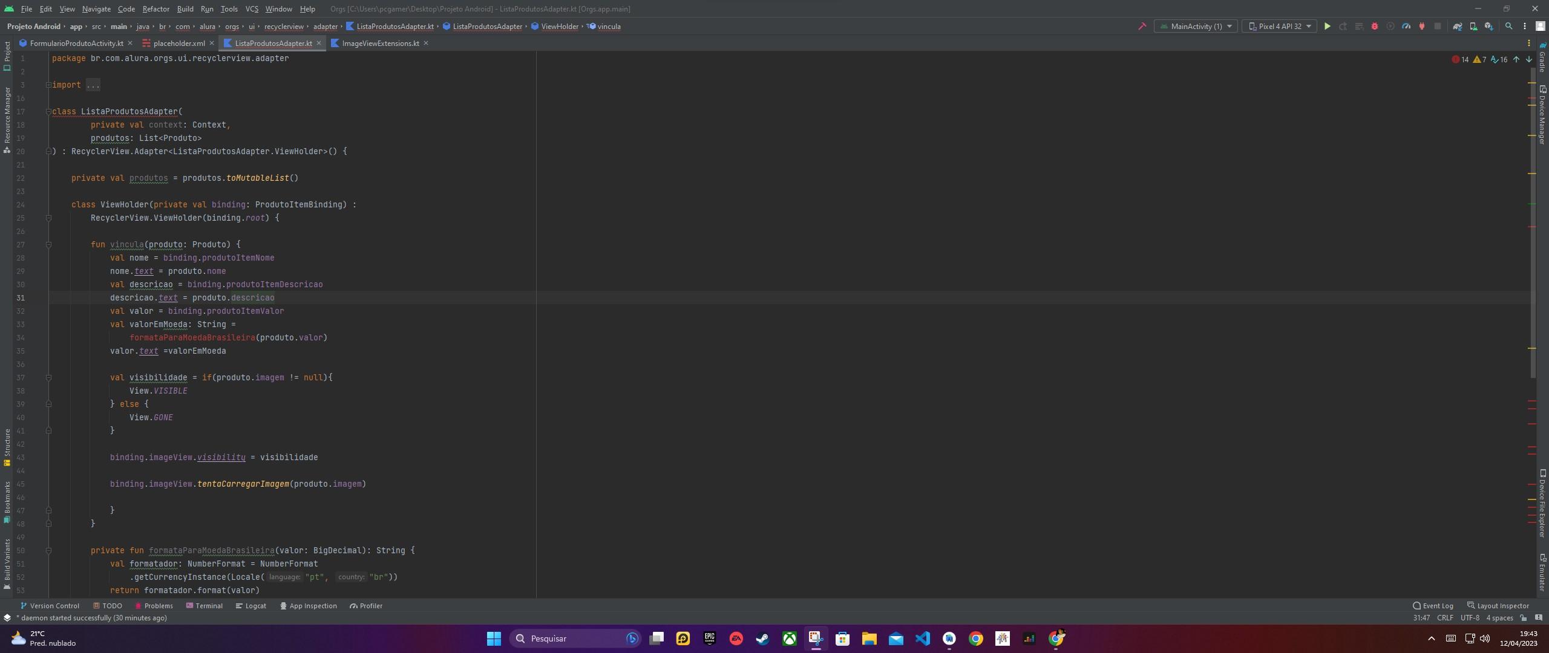The height and width of the screenshot is (653, 1549).
Task: Open Search Everywhere magnifier icon
Action: [x=1508, y=27]
